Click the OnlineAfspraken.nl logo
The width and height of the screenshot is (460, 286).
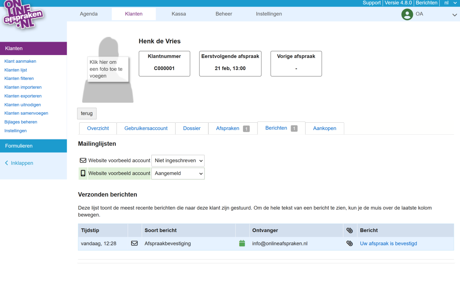tap(23, 15)
